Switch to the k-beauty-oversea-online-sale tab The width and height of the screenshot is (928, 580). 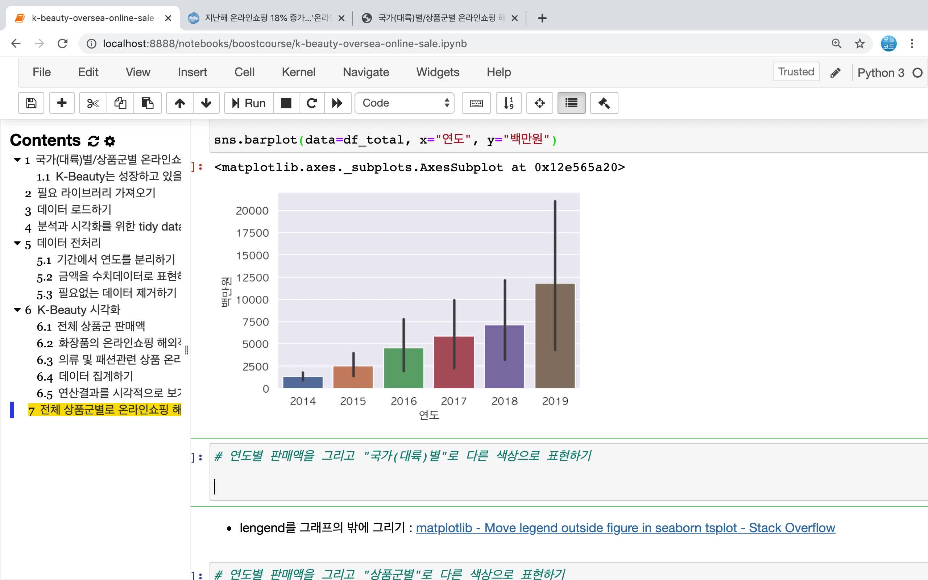pos(92,18)
